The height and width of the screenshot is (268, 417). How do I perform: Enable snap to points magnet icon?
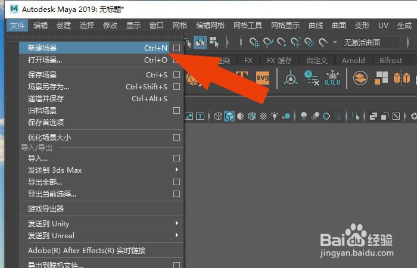[x=282, y=42]
